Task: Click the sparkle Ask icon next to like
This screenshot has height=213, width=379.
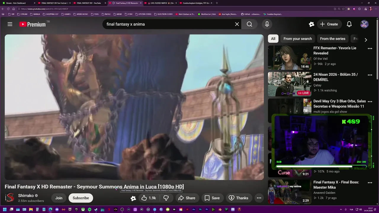Action: point(133,198)
